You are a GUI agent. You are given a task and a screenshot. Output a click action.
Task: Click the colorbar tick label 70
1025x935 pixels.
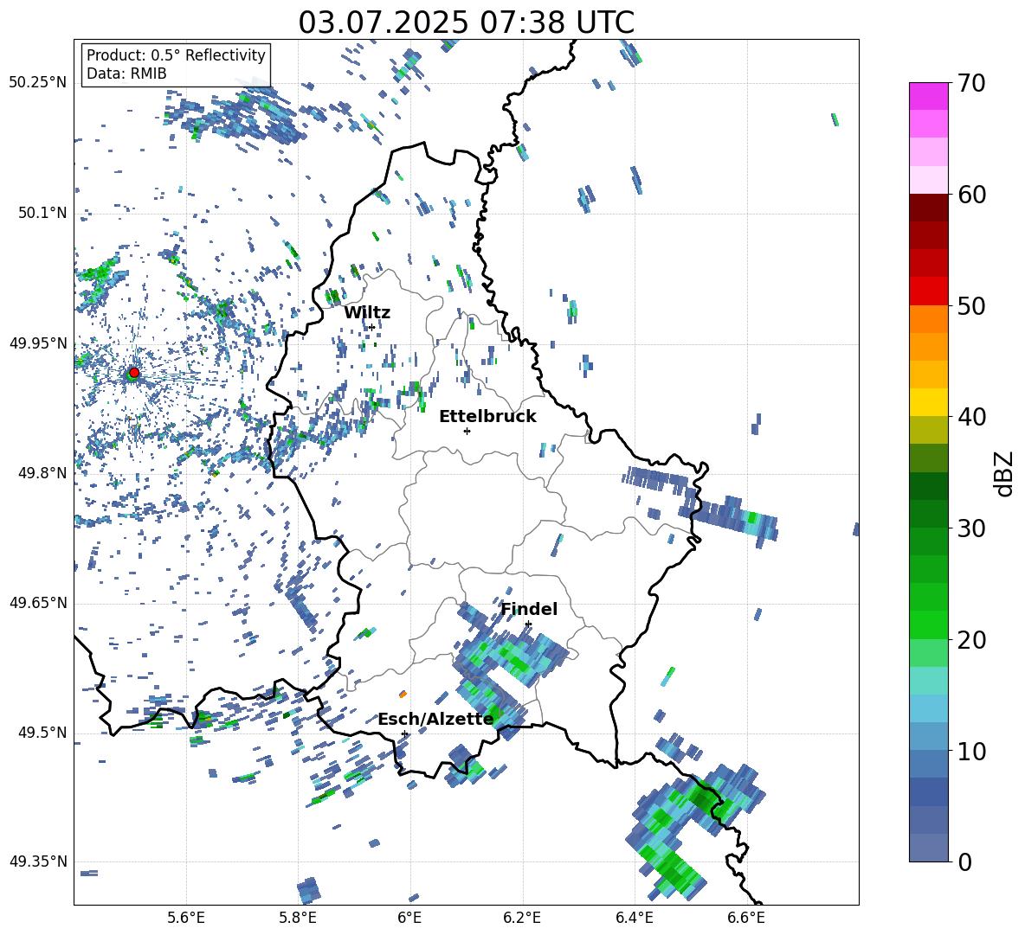[971, 84]
